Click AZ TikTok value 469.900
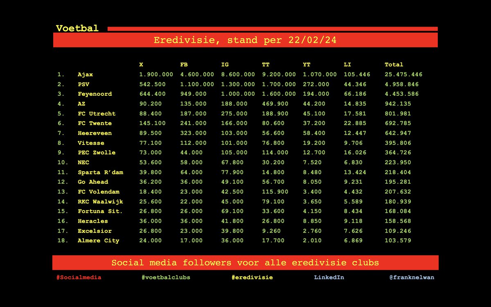The height and width of the screenshot is (307, 491). (275, 104)
